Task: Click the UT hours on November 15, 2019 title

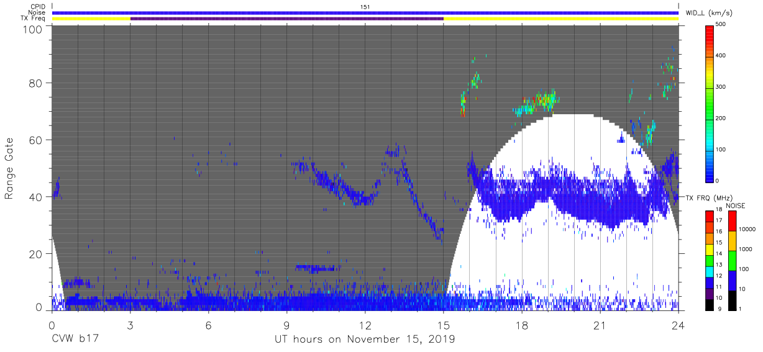Action: 365,340
